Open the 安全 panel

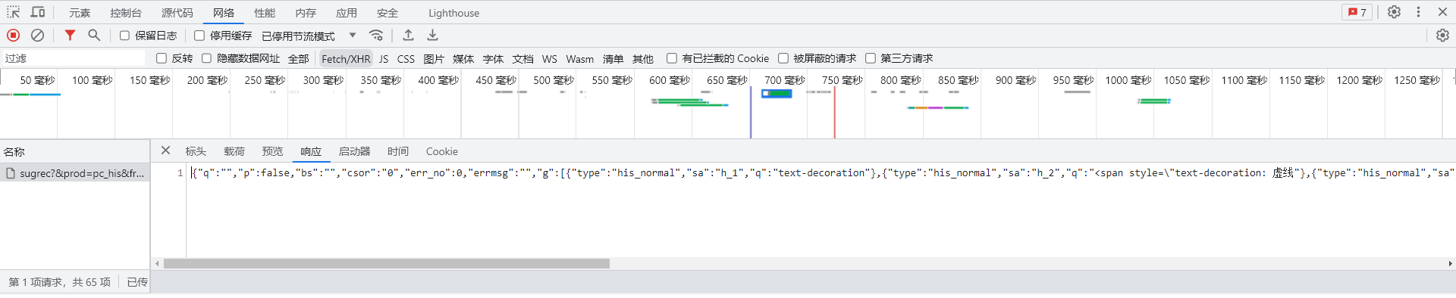(388, 13)
